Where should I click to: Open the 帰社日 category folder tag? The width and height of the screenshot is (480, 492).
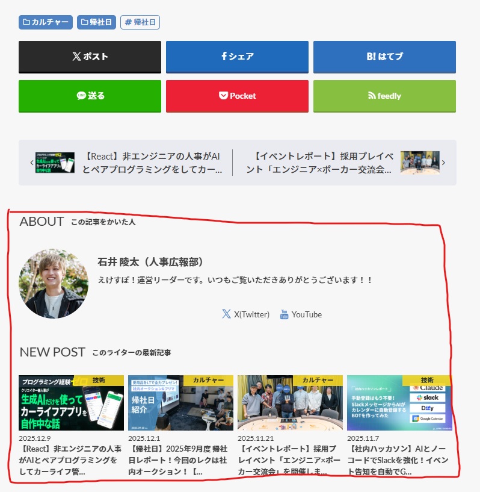pos(96,22)
